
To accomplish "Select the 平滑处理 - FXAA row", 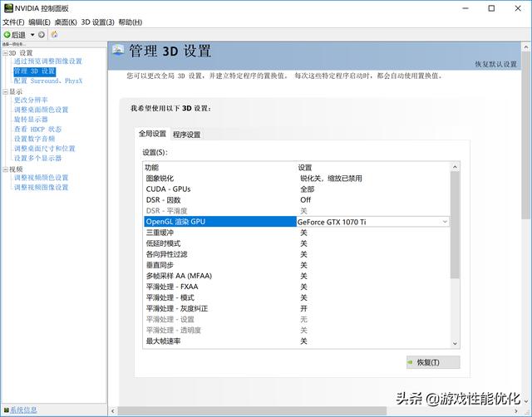I will [297, 287].
